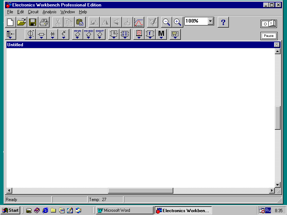Open the Sources parts bin
This screenshot has width=287, height=215.
click(x=30, y=34)
